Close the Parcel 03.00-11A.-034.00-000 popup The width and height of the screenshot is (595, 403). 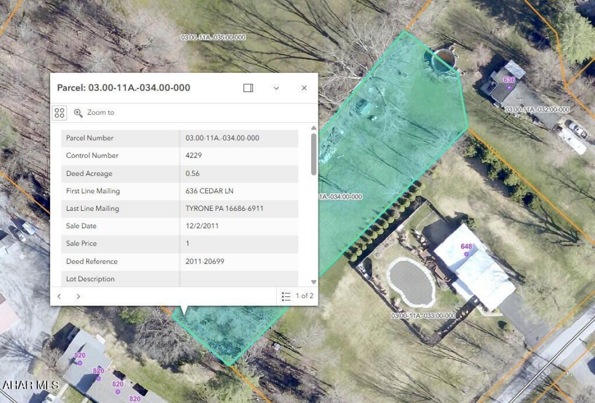[304, 88]
